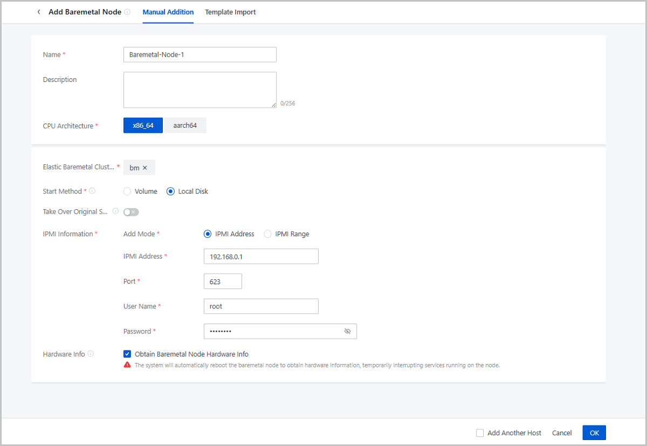The image size is (647, 446).
Task: Click the Port input field
Action: tap(223, 282)
